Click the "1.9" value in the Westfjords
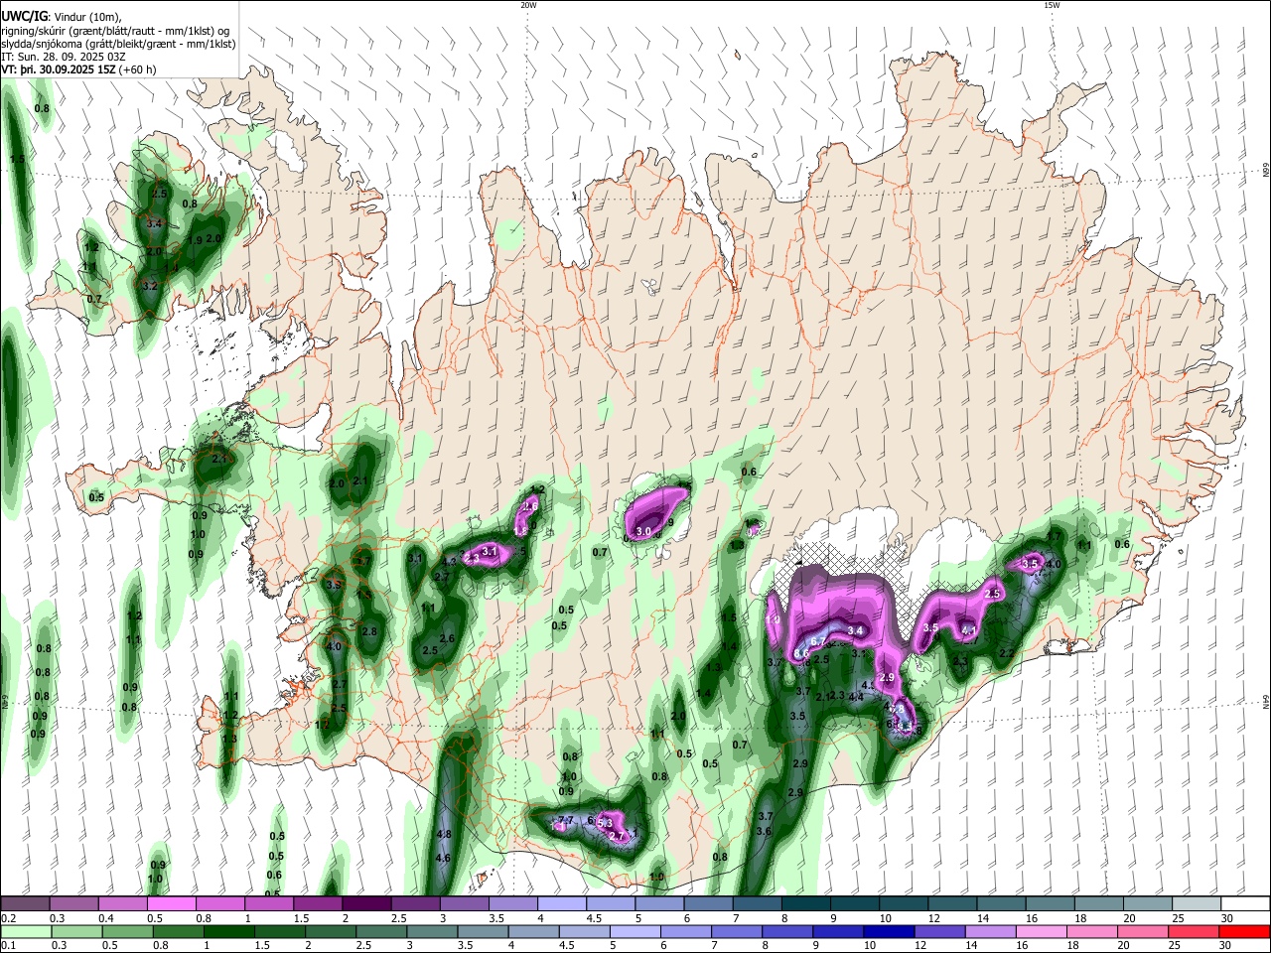 (x=195, y=240)
